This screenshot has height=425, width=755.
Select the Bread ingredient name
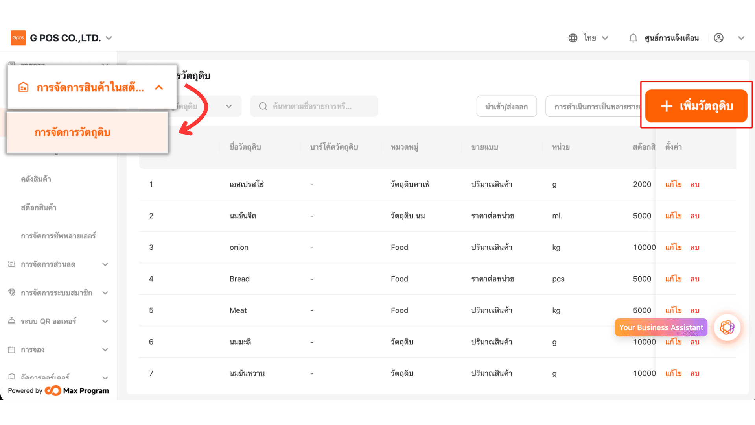click(239, 279)
